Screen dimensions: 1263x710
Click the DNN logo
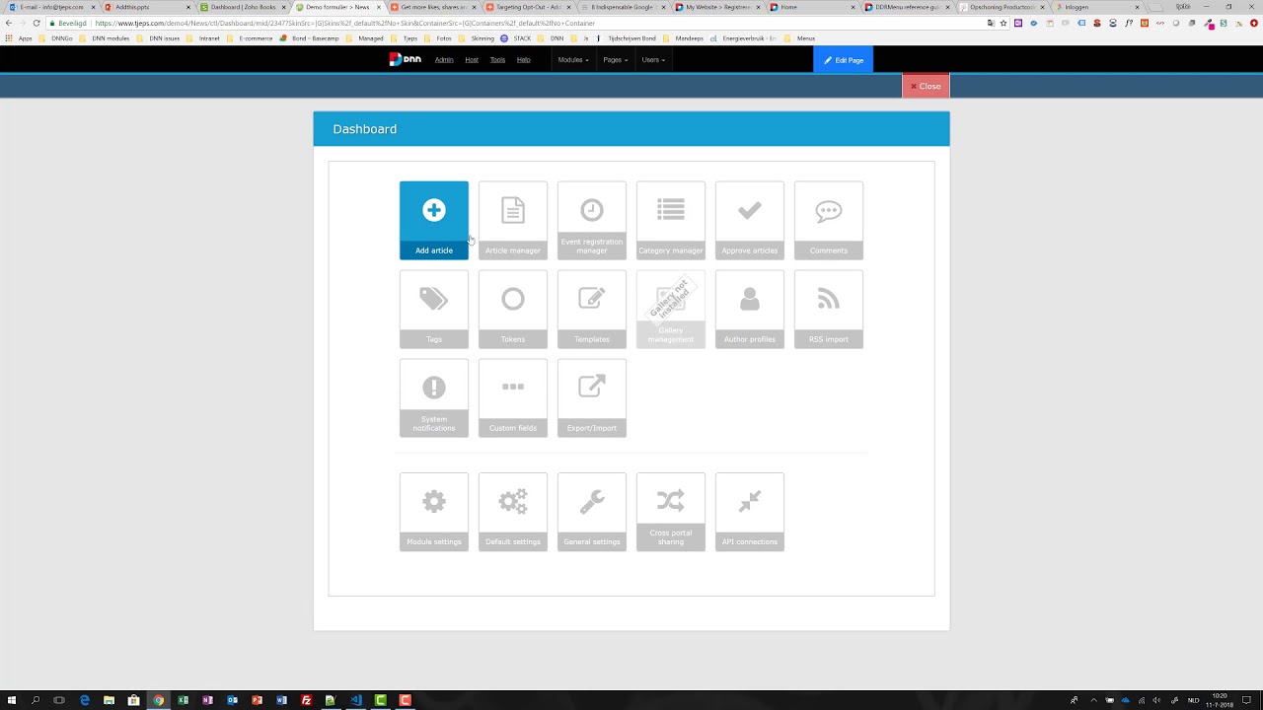tap(405, 59)
